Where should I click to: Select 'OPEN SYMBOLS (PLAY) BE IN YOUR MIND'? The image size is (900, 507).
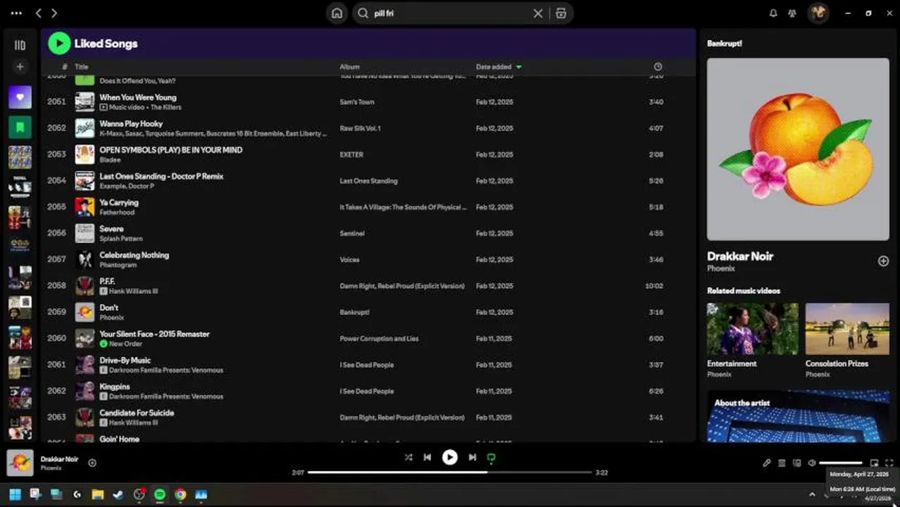(171, 150)
